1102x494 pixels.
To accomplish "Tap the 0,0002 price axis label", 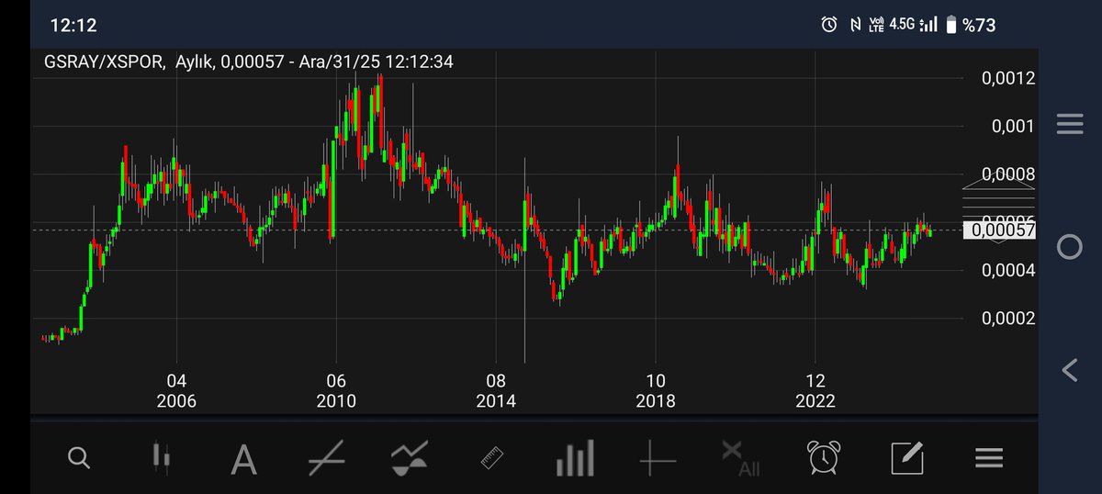I will pos(1008,318).
